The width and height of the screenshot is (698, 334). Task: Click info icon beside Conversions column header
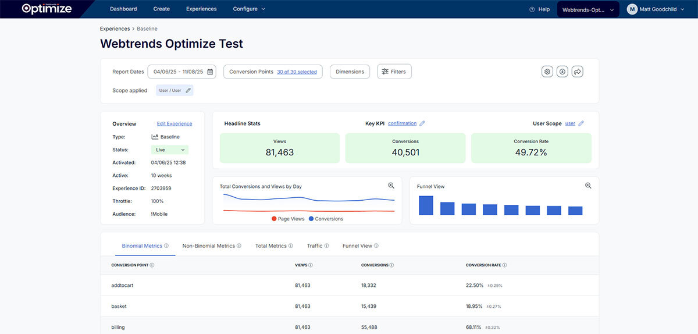pos(392,265)
